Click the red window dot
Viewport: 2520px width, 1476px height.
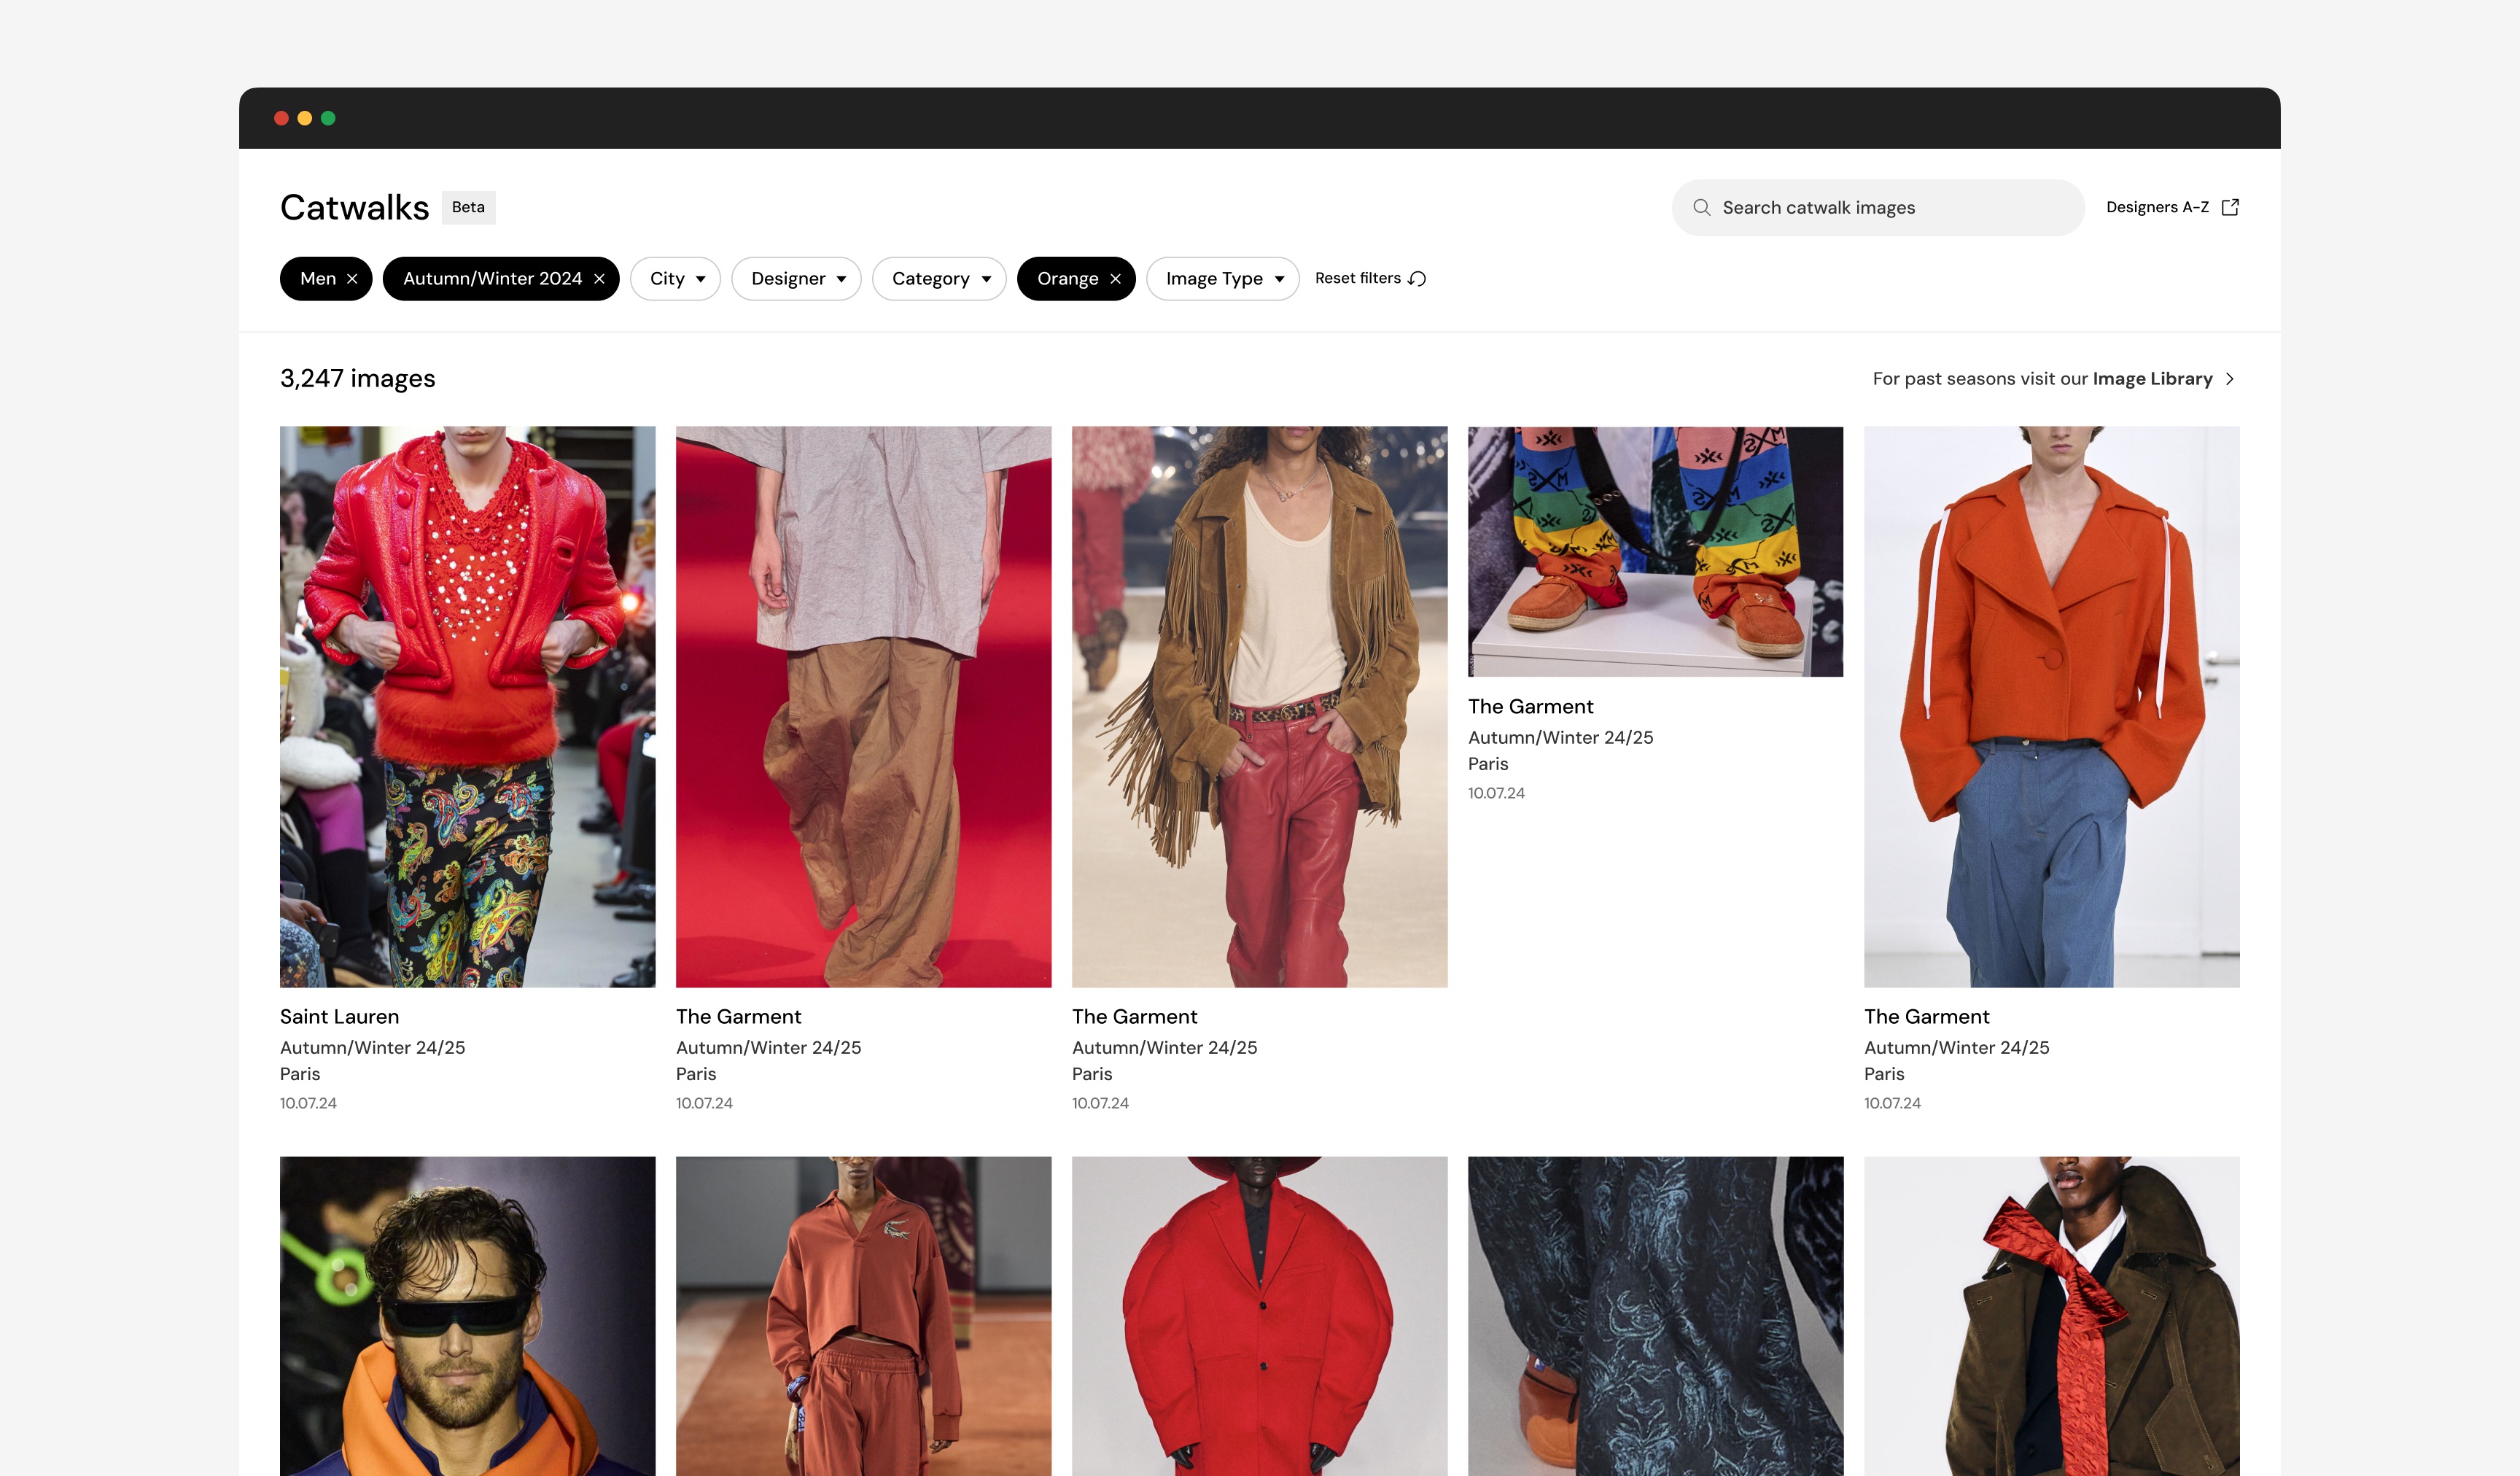(x=281, y=118)
